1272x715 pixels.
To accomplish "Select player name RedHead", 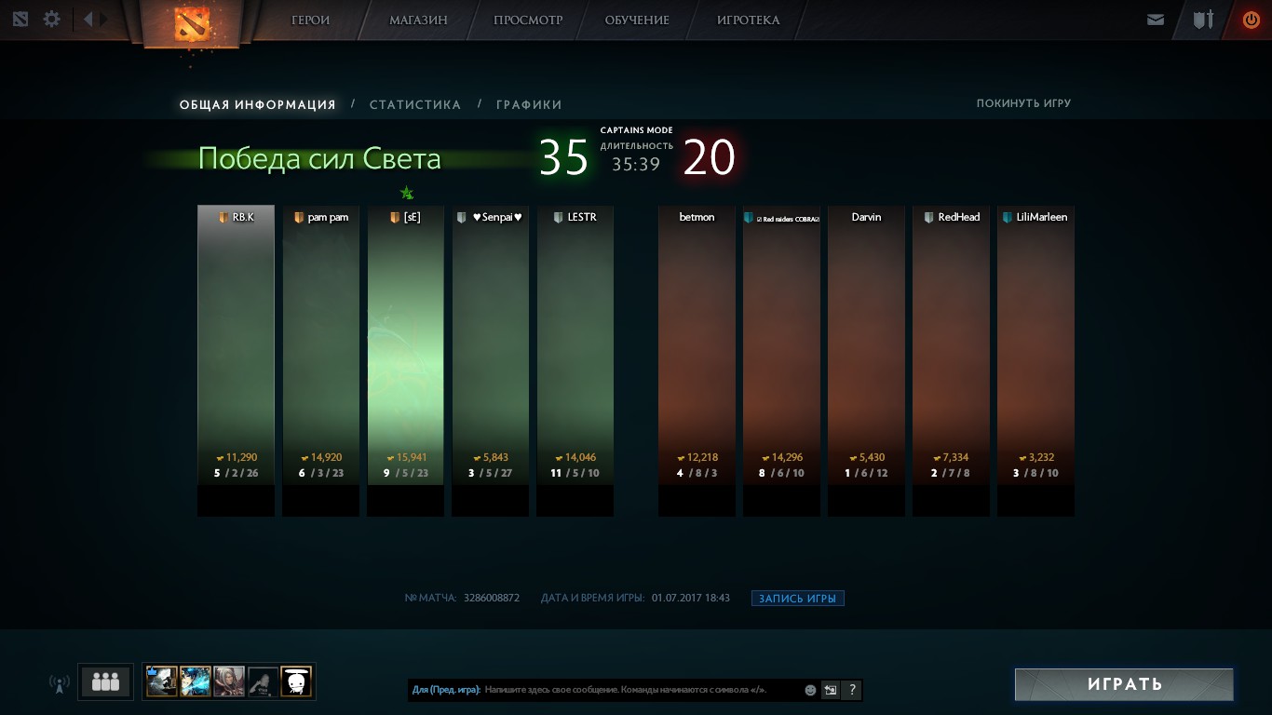I will pos(959,217).
